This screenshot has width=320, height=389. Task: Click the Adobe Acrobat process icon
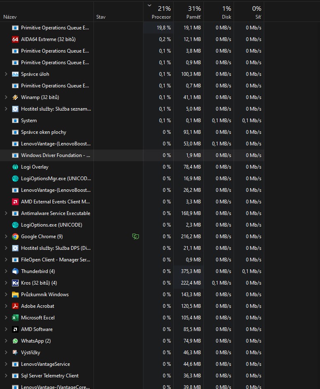click(15, 306)
